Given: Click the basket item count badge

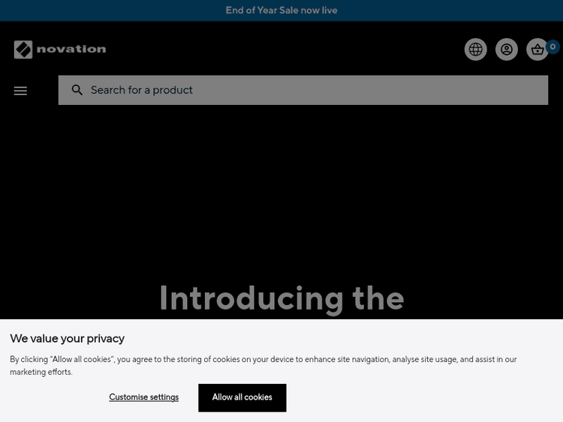Looking at the screenshot, I should click(553, 46).
